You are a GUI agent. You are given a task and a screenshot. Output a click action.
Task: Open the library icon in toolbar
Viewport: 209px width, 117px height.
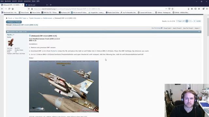pos(192,9)
